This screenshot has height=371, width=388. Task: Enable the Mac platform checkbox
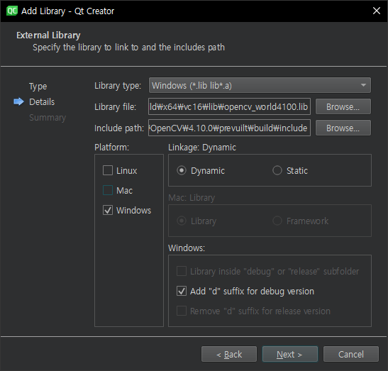pyautogui.click(x=108, y=190)
